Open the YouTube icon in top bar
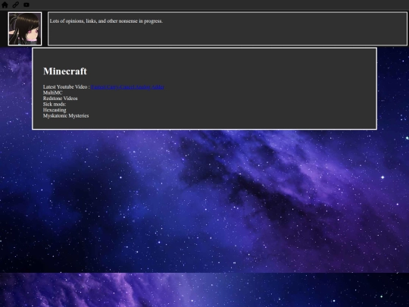This screenshot has width=409, height=307. pos(27,5)
